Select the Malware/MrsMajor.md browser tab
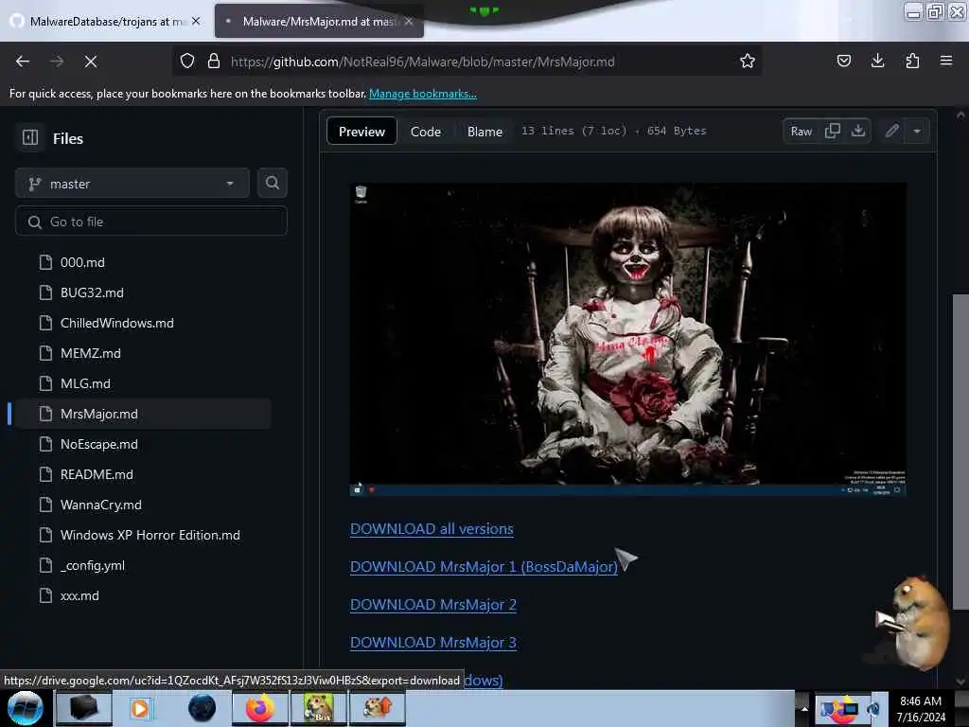The height and width of the screenshot is (727, 969). (319, 21)
